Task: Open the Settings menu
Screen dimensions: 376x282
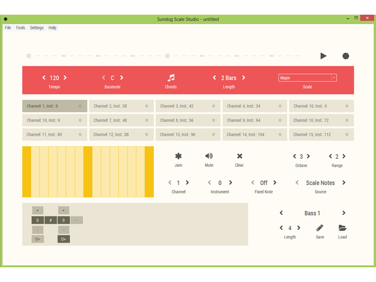Action: [36, 28]
